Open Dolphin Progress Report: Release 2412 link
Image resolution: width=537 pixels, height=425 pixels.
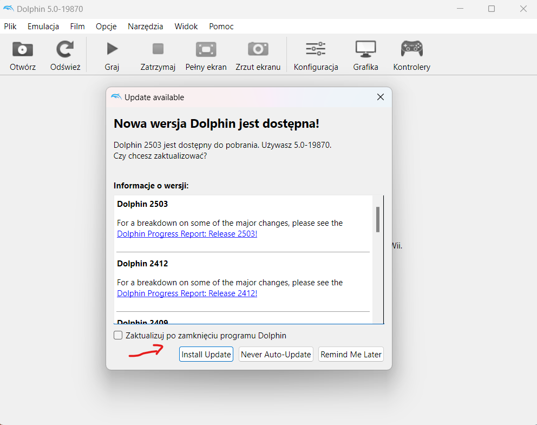[187, 293]
